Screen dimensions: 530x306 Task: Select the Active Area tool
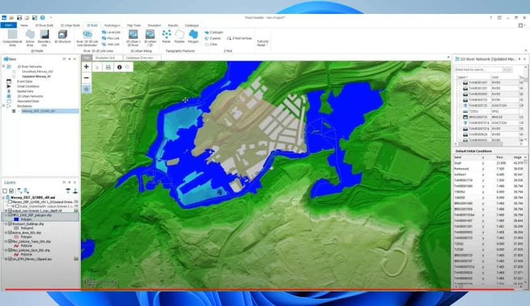[30, 38]
